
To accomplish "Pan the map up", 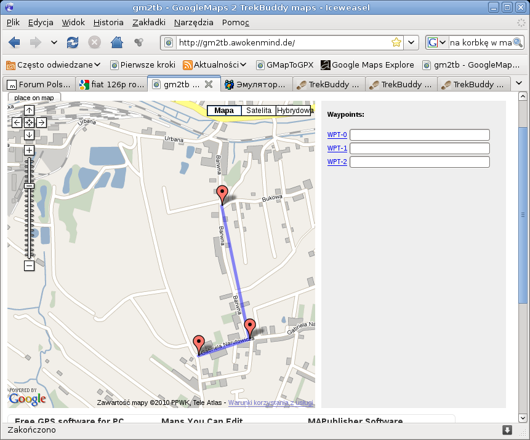I will click(x=30, y=111).
